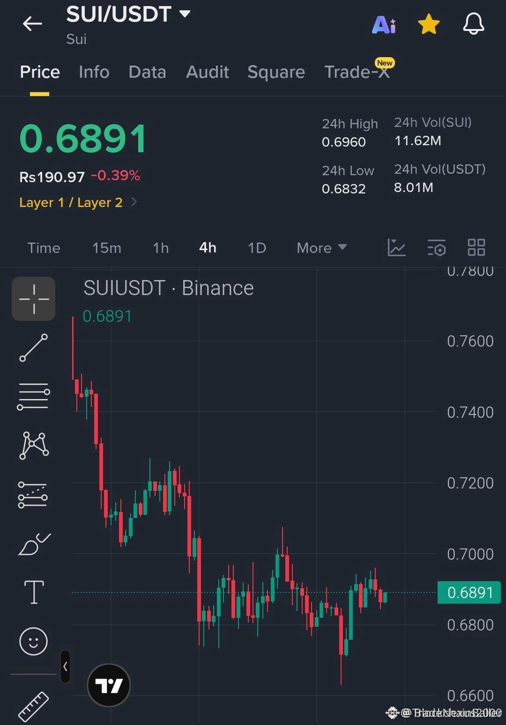The image size is (506, 725).
Task: Open the chart indicators line-graph icon
Action: [396, 247]
